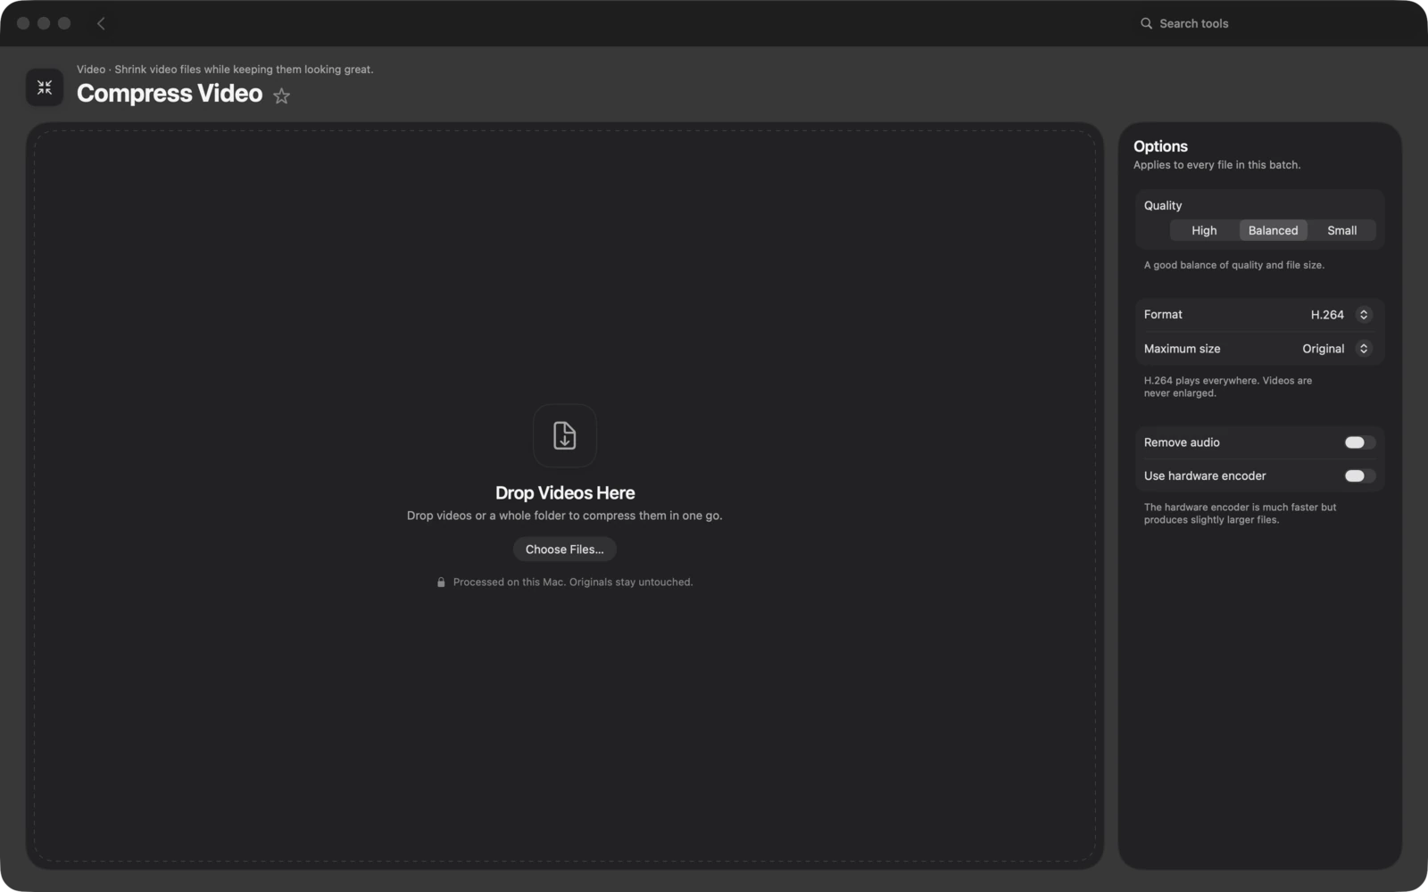Select Balanced quality
This screenshot has width=1428, height=892.
tap(1273, 230)
